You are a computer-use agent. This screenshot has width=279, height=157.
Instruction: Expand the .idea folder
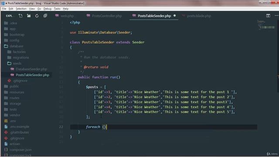coord(14,23)
